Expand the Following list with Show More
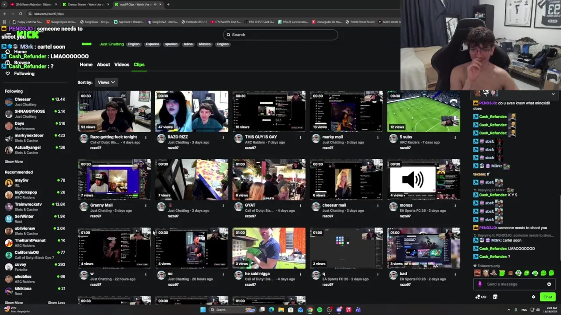Viewport: 561px width, 315px height. click(14, 162)
